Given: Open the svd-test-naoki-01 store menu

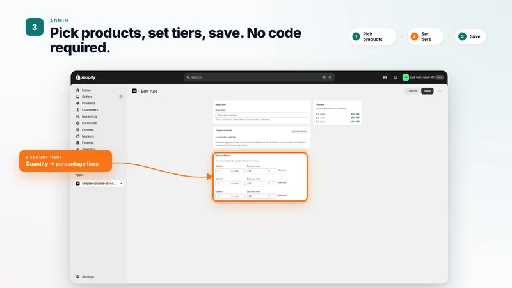Looking at the screenshot, I should coord(423,77).
